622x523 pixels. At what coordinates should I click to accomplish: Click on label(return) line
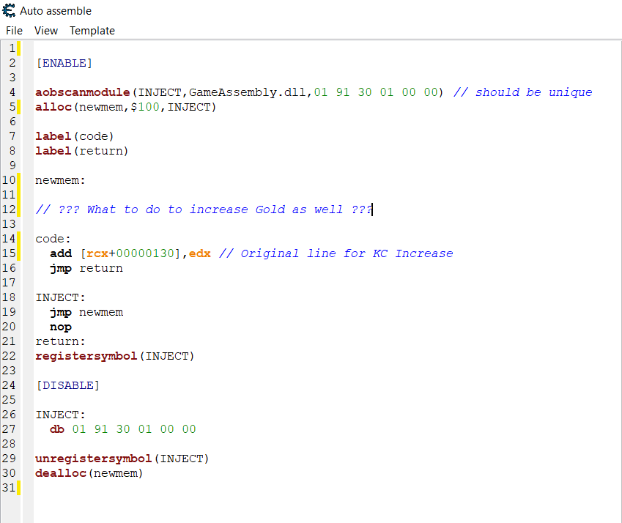(81, 151)
